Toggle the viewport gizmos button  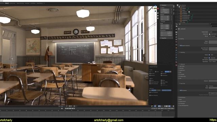coord(155,106)
